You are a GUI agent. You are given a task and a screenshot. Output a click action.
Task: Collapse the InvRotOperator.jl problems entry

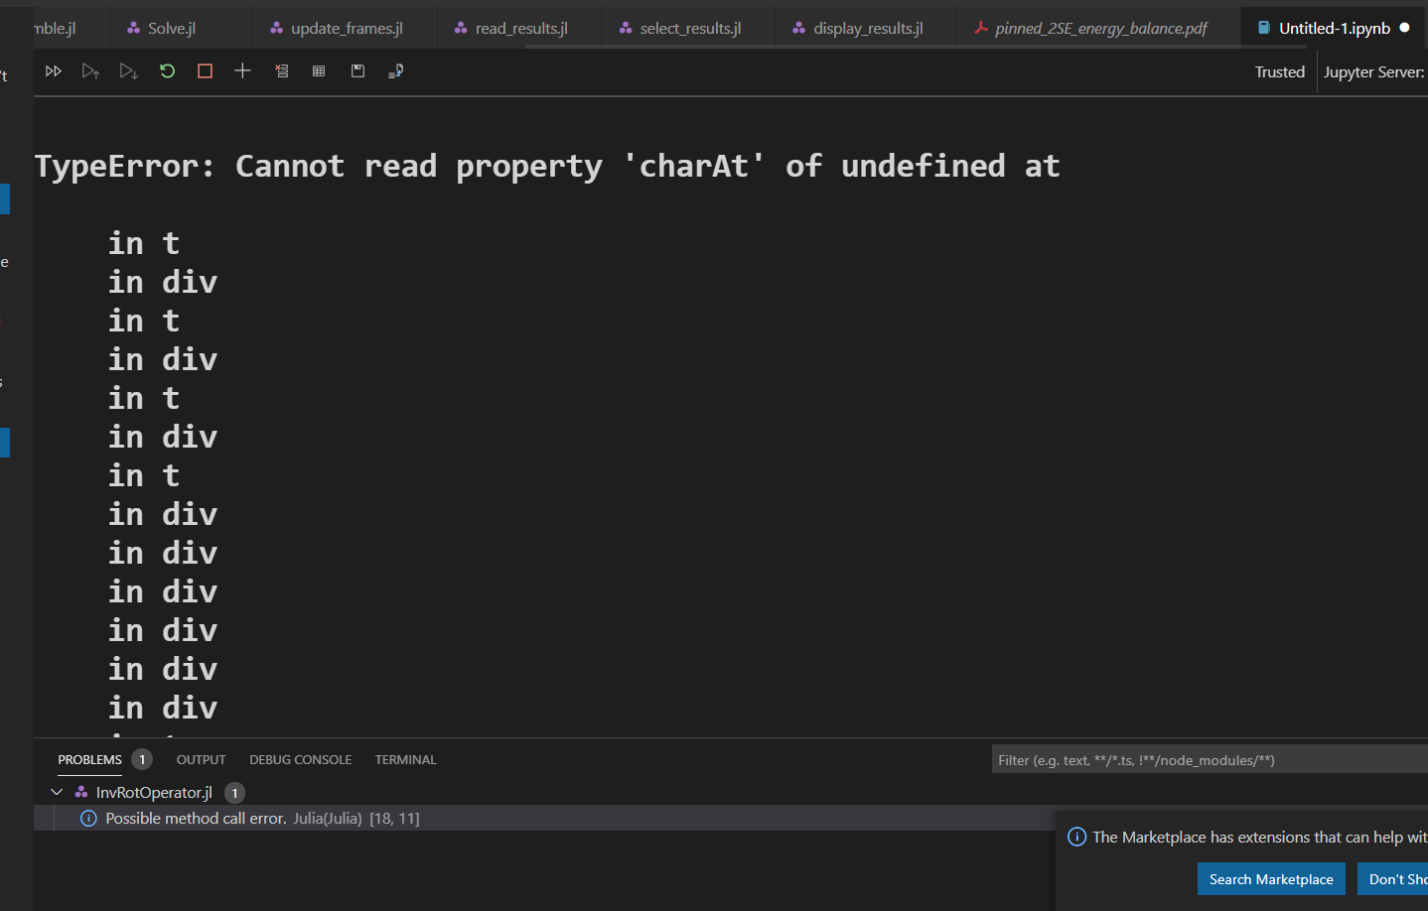[x=57, y=792]
